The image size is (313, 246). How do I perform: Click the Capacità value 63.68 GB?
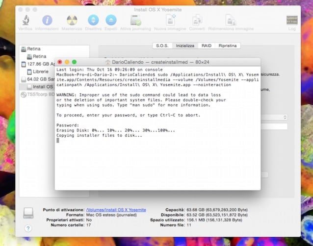tap(217, 210)
